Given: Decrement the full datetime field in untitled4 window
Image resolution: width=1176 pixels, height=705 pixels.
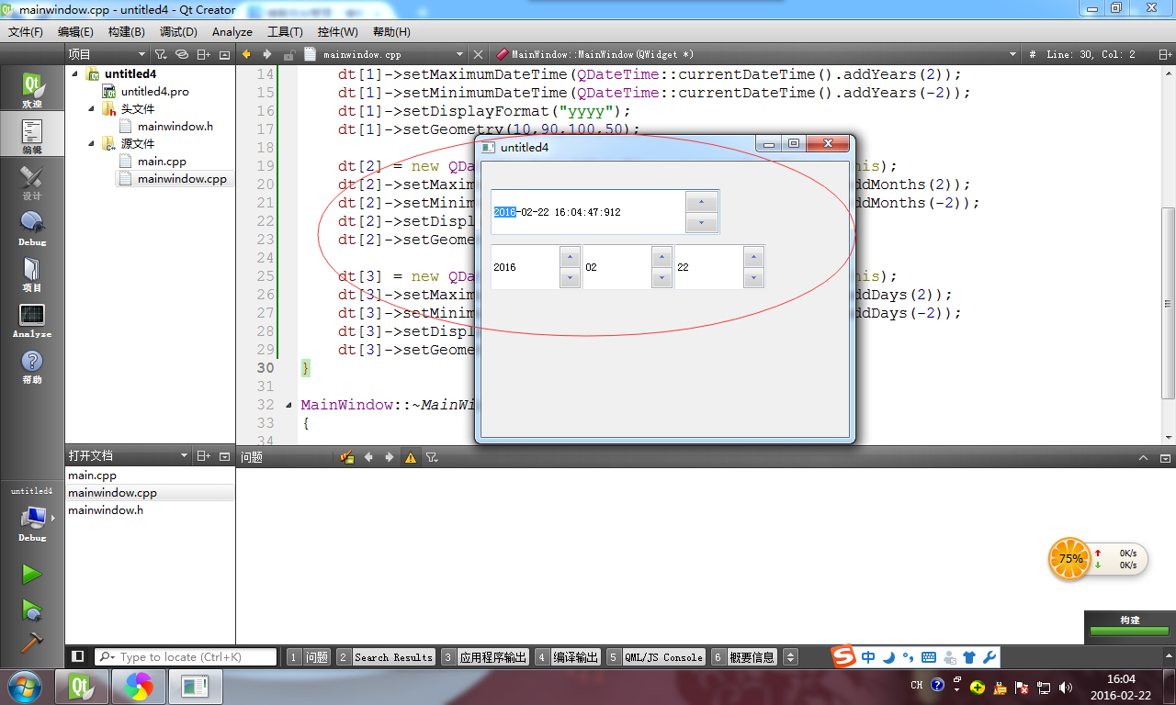Looking at the screenshot, I should (x=702, y=223).
